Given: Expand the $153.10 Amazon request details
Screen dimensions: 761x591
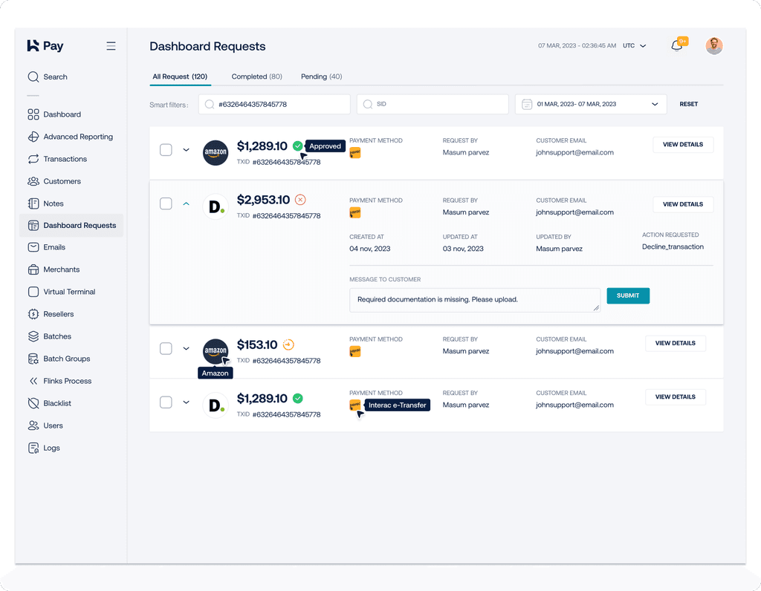Looking at the screenshot, I should tap(186, 348).
